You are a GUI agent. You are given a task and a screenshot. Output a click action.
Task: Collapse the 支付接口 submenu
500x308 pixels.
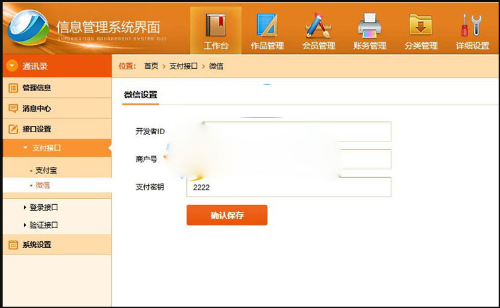pos(25,148)
